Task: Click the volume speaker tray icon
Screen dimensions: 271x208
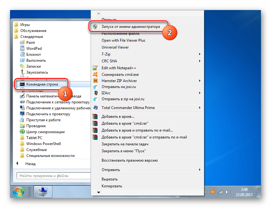Action: (228, 192)
